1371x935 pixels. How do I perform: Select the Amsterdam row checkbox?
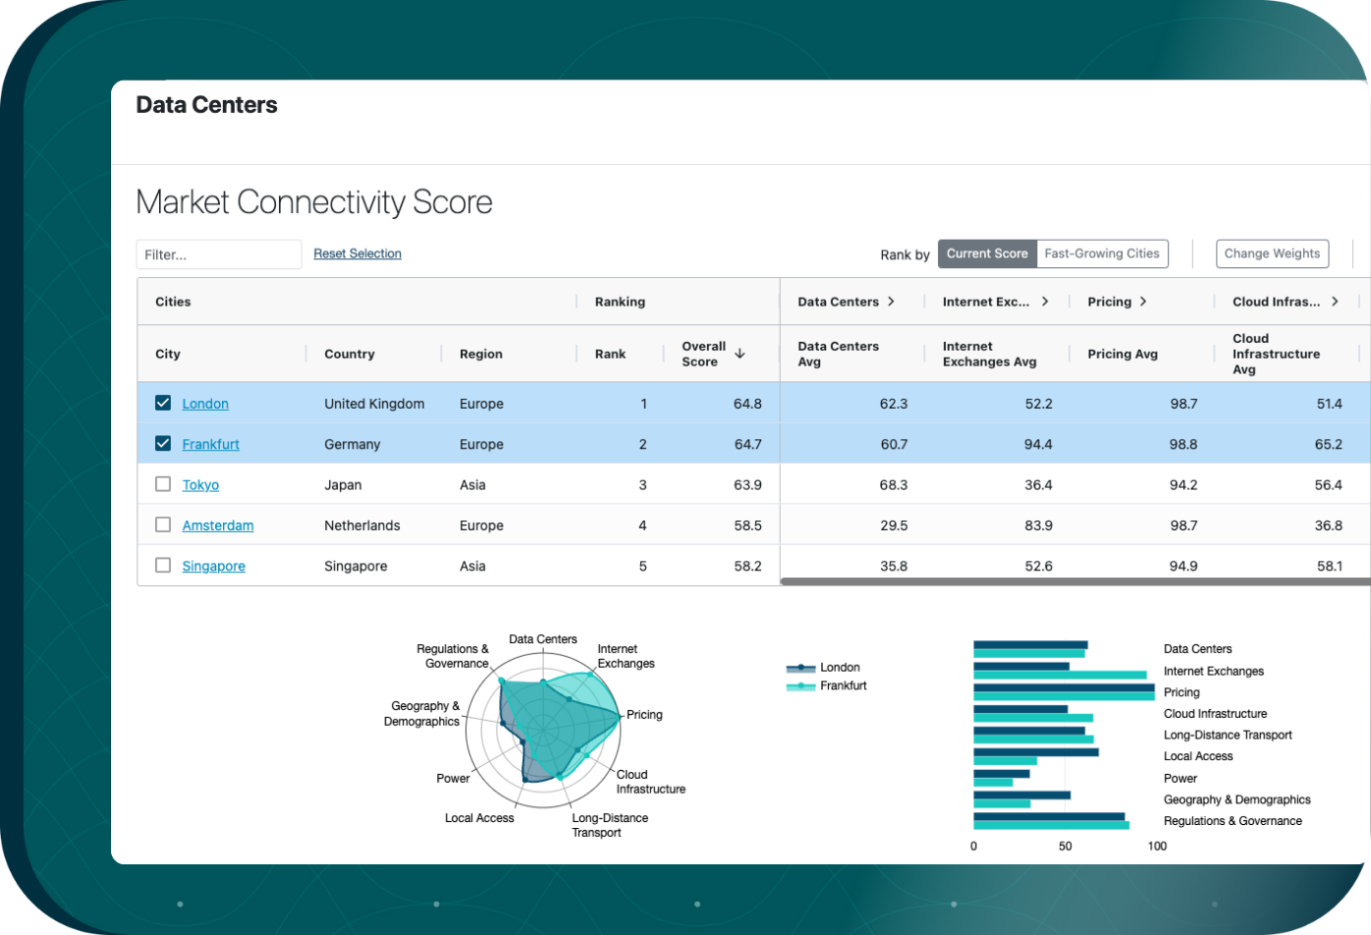point(163,524)
